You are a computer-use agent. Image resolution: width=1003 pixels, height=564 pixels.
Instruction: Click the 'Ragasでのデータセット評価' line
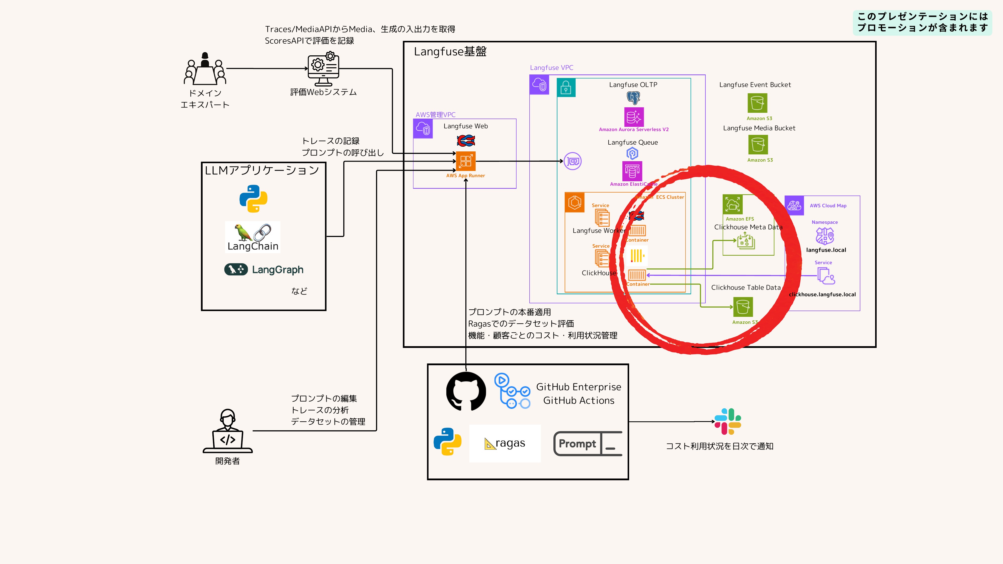click(521, 324)
